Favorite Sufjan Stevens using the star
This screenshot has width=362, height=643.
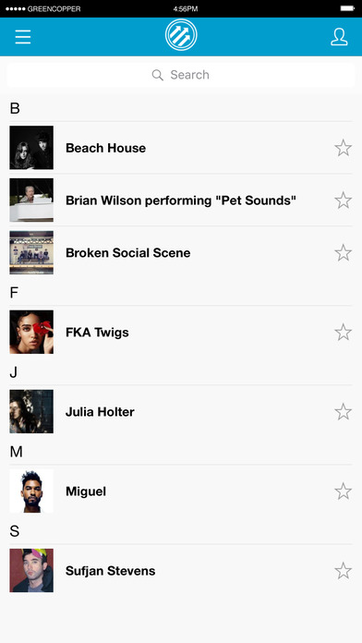pyautogui.click(x=343, y=571)
